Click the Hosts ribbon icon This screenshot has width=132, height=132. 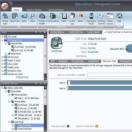[24, 17]
